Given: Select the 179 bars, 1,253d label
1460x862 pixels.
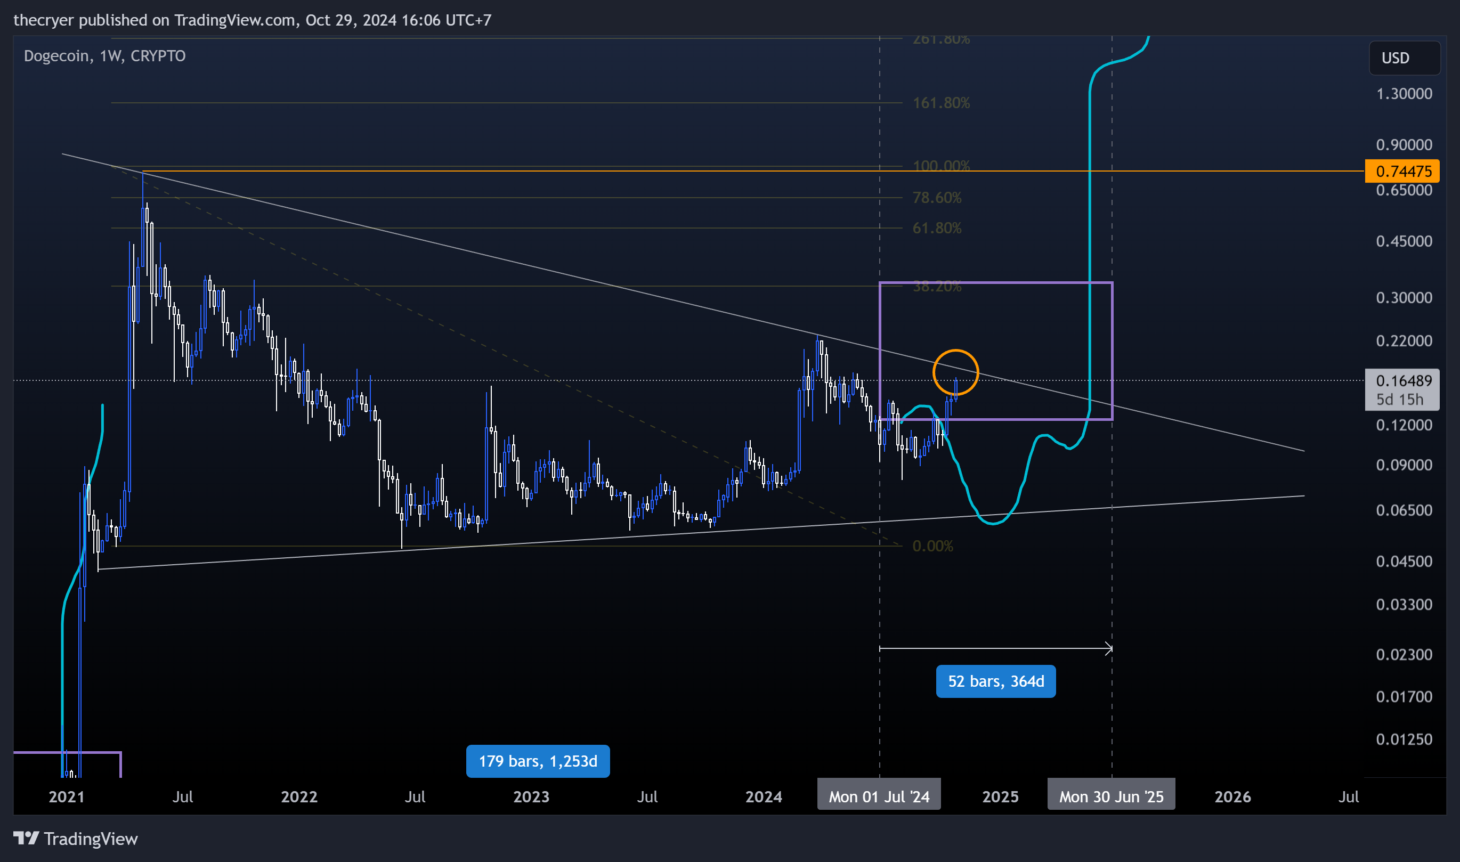Looking at the screenshot, I should click(538, 761).
